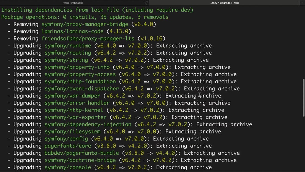Click on 'symfony/doctrine-bridge' package name
305x172 pixels.
(x=80, y=160)
